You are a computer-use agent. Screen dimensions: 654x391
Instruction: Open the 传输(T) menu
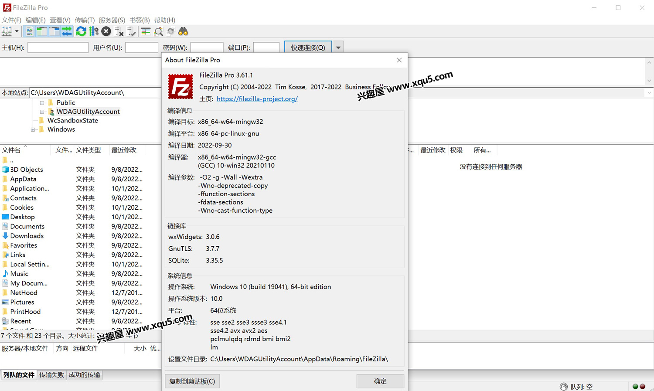(x=85, y=20)
